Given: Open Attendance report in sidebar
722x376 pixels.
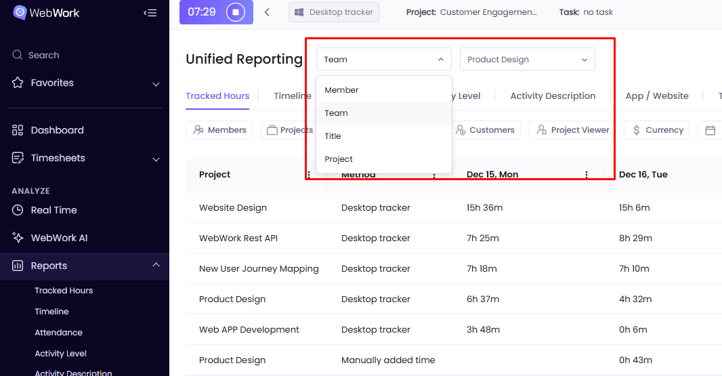Looking at the screenshot, I should 58,333.
